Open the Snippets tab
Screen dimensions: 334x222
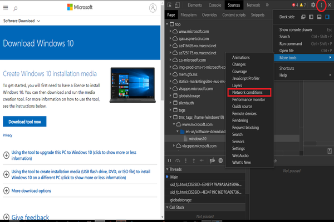[258, 15]
